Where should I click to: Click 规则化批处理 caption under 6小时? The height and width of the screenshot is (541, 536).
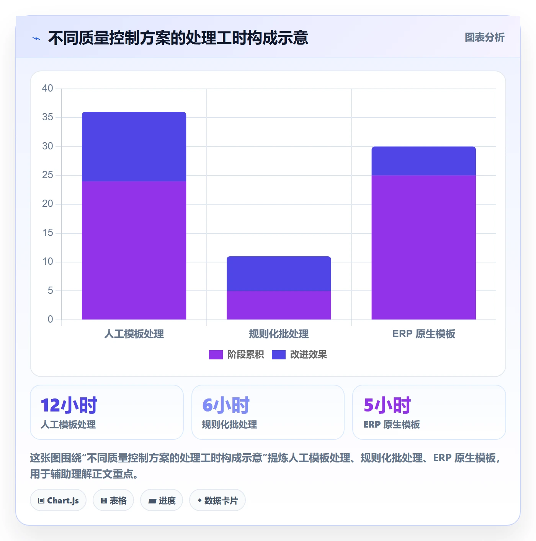click(229, 425)
